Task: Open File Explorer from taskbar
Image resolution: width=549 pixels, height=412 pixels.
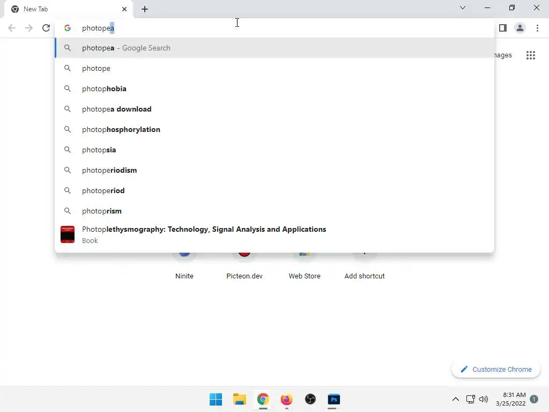Action: (x=240, y=399)
